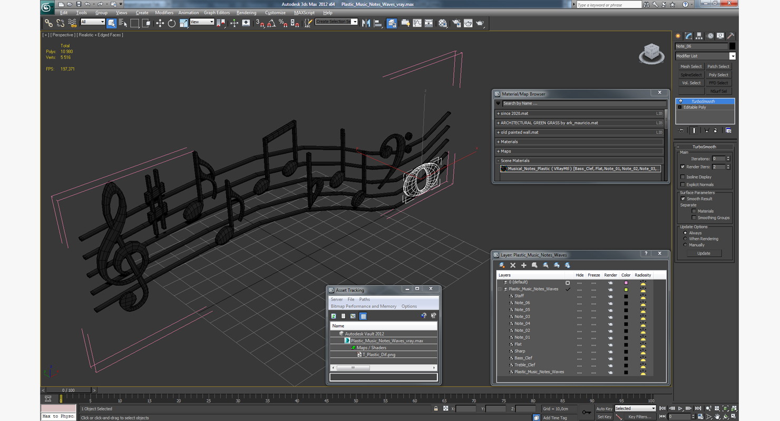This screenshot has width=780, height=421.
Task: Select the When Rendering update option
Action: pyautogui.click(x=685, y=238)
